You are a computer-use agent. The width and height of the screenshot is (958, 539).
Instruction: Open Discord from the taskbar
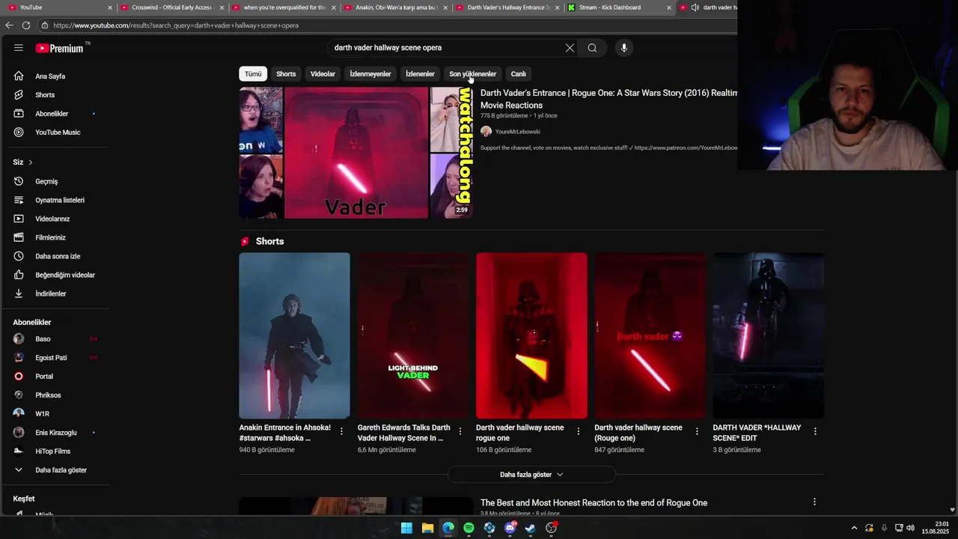(510, 528)
